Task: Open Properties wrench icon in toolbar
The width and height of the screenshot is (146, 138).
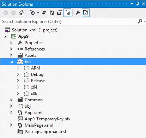Action: (78, 13)
